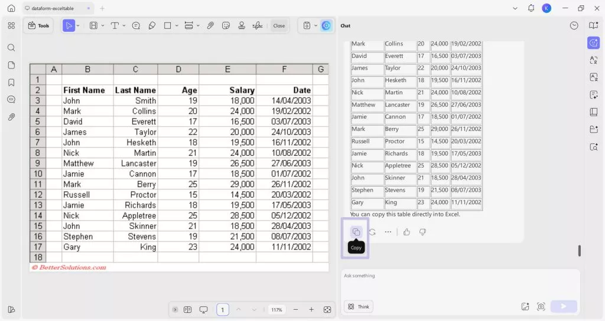Screen dimensions: 605x321
Task: Select the stamp tool
Action: (242, 26)
